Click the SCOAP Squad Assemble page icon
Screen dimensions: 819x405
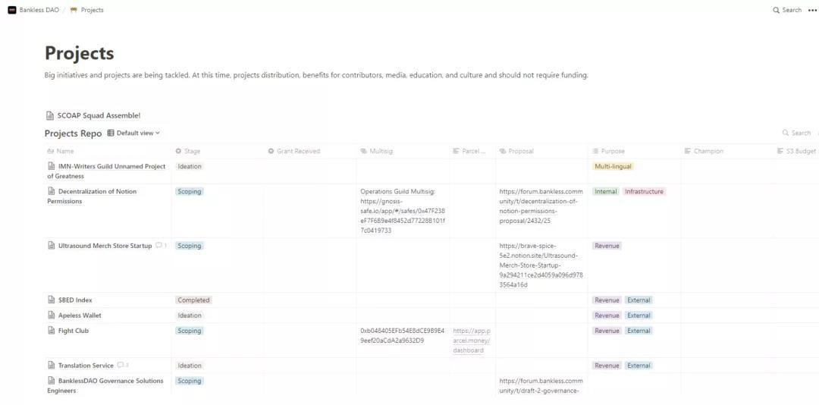(50, 115)
